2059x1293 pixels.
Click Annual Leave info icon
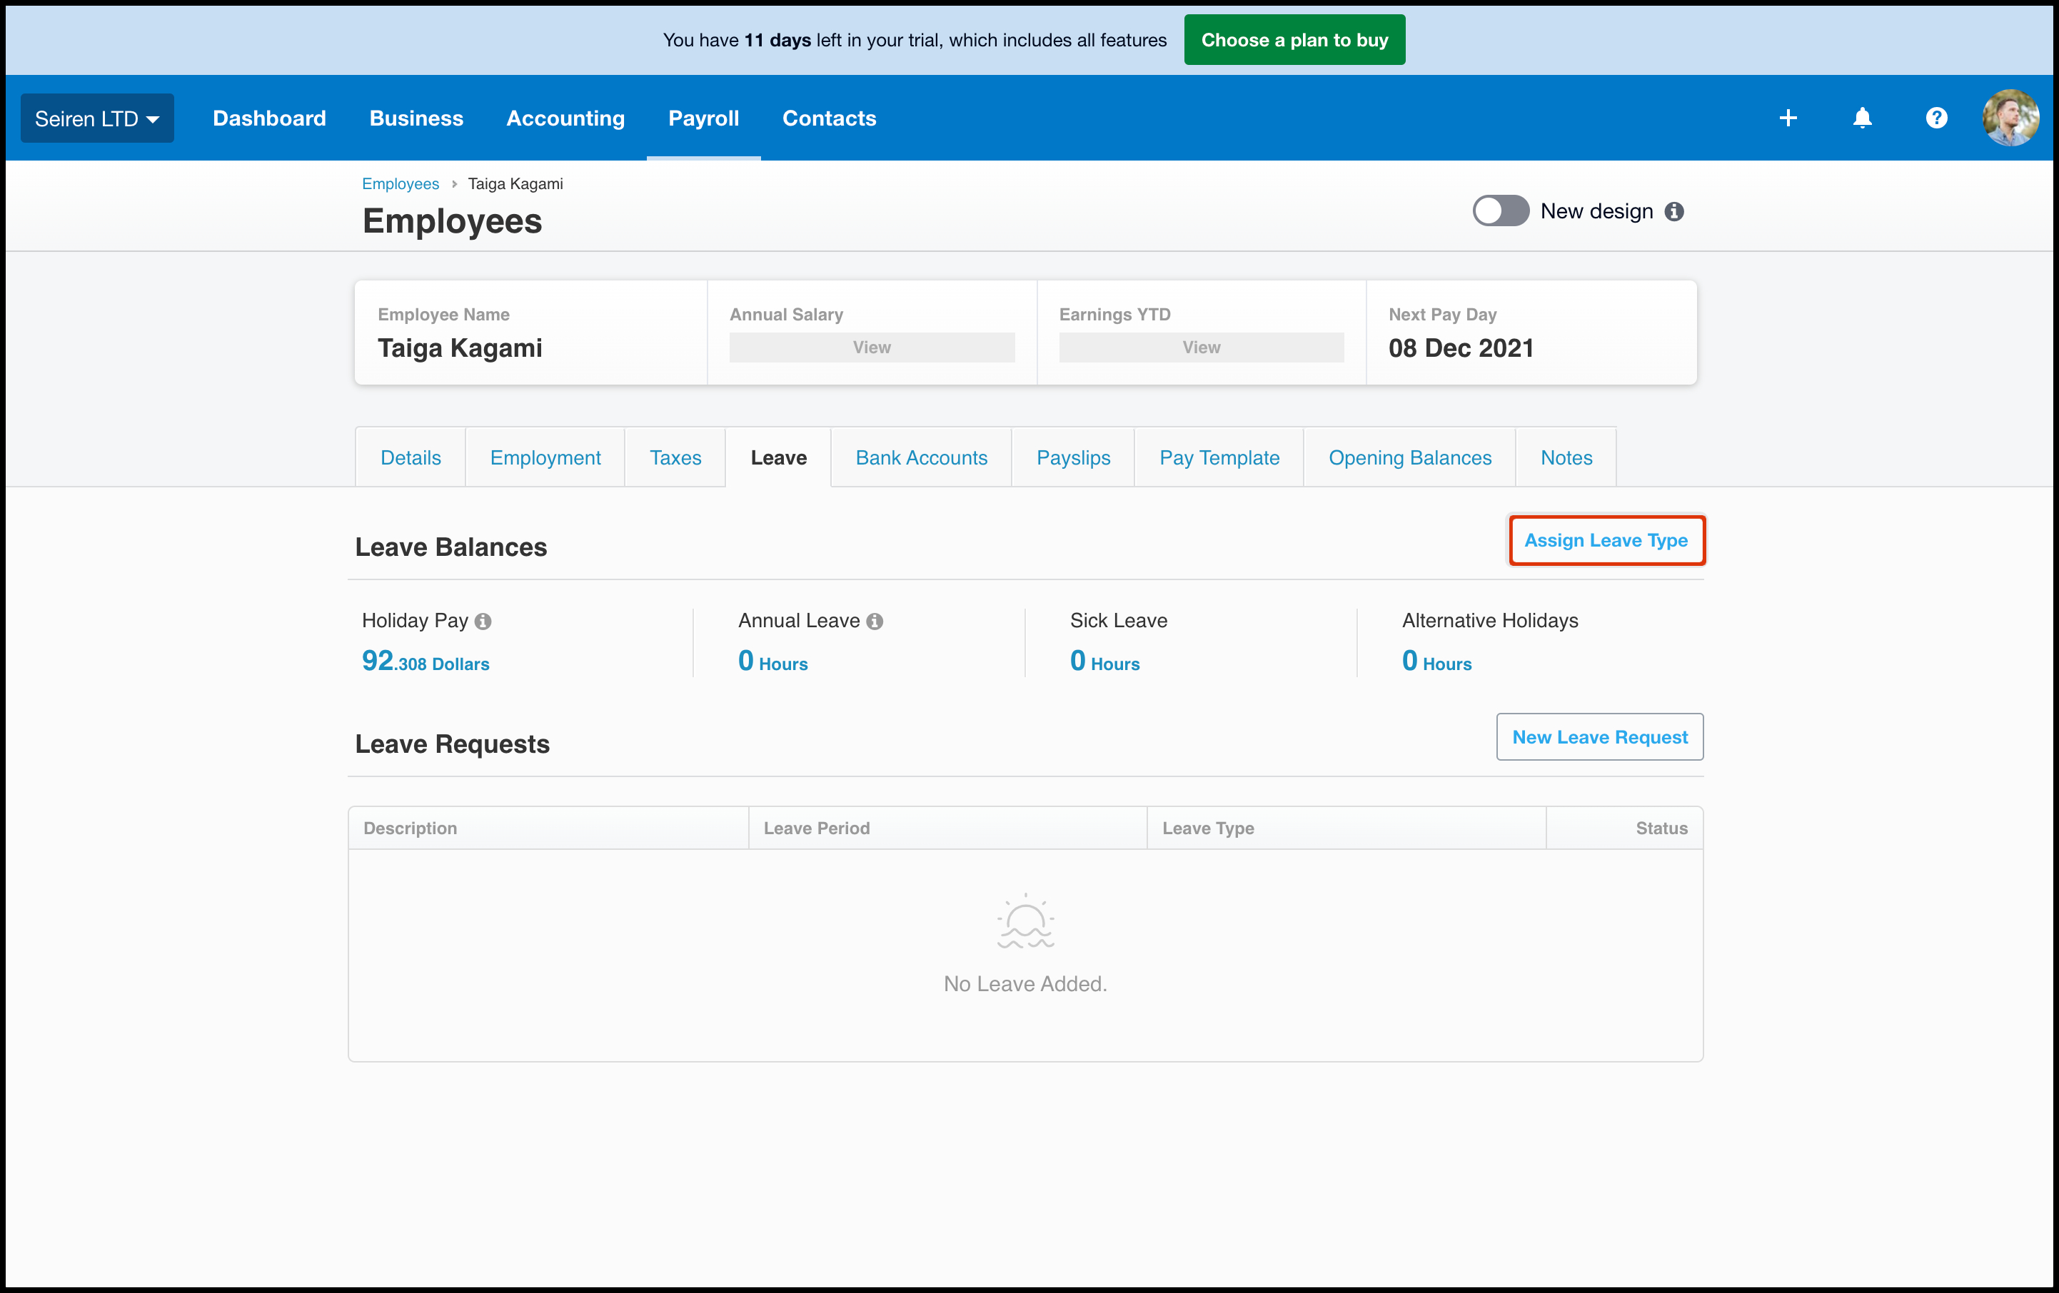click(x=874, y=622)
